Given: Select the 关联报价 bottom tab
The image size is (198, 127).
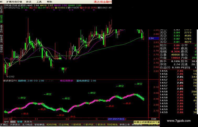Looking at the screenshot, I should coord(15,125).
